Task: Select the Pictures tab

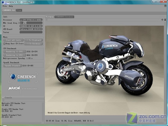Action: [x=49, y=17]
